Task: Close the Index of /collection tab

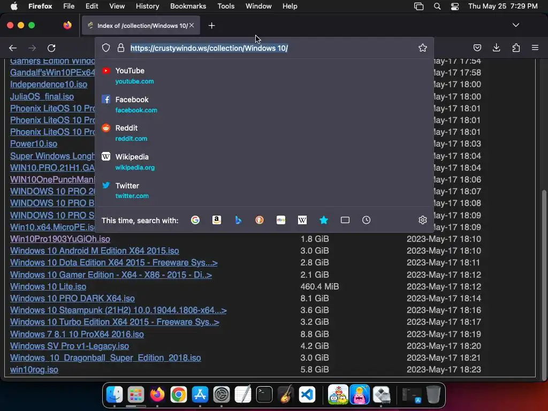Action: [192, 25]
